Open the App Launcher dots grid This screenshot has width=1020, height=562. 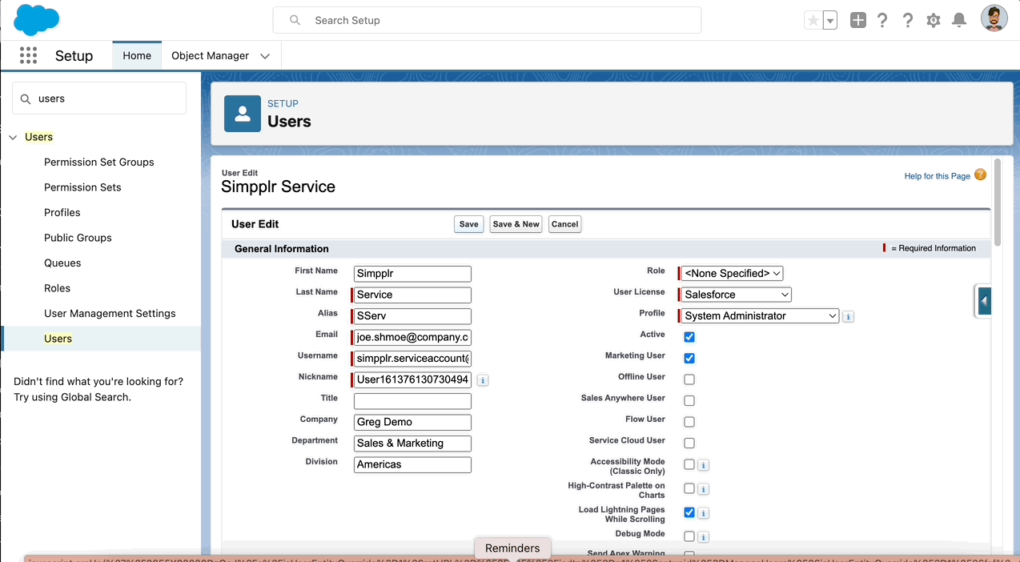[28, 55]
